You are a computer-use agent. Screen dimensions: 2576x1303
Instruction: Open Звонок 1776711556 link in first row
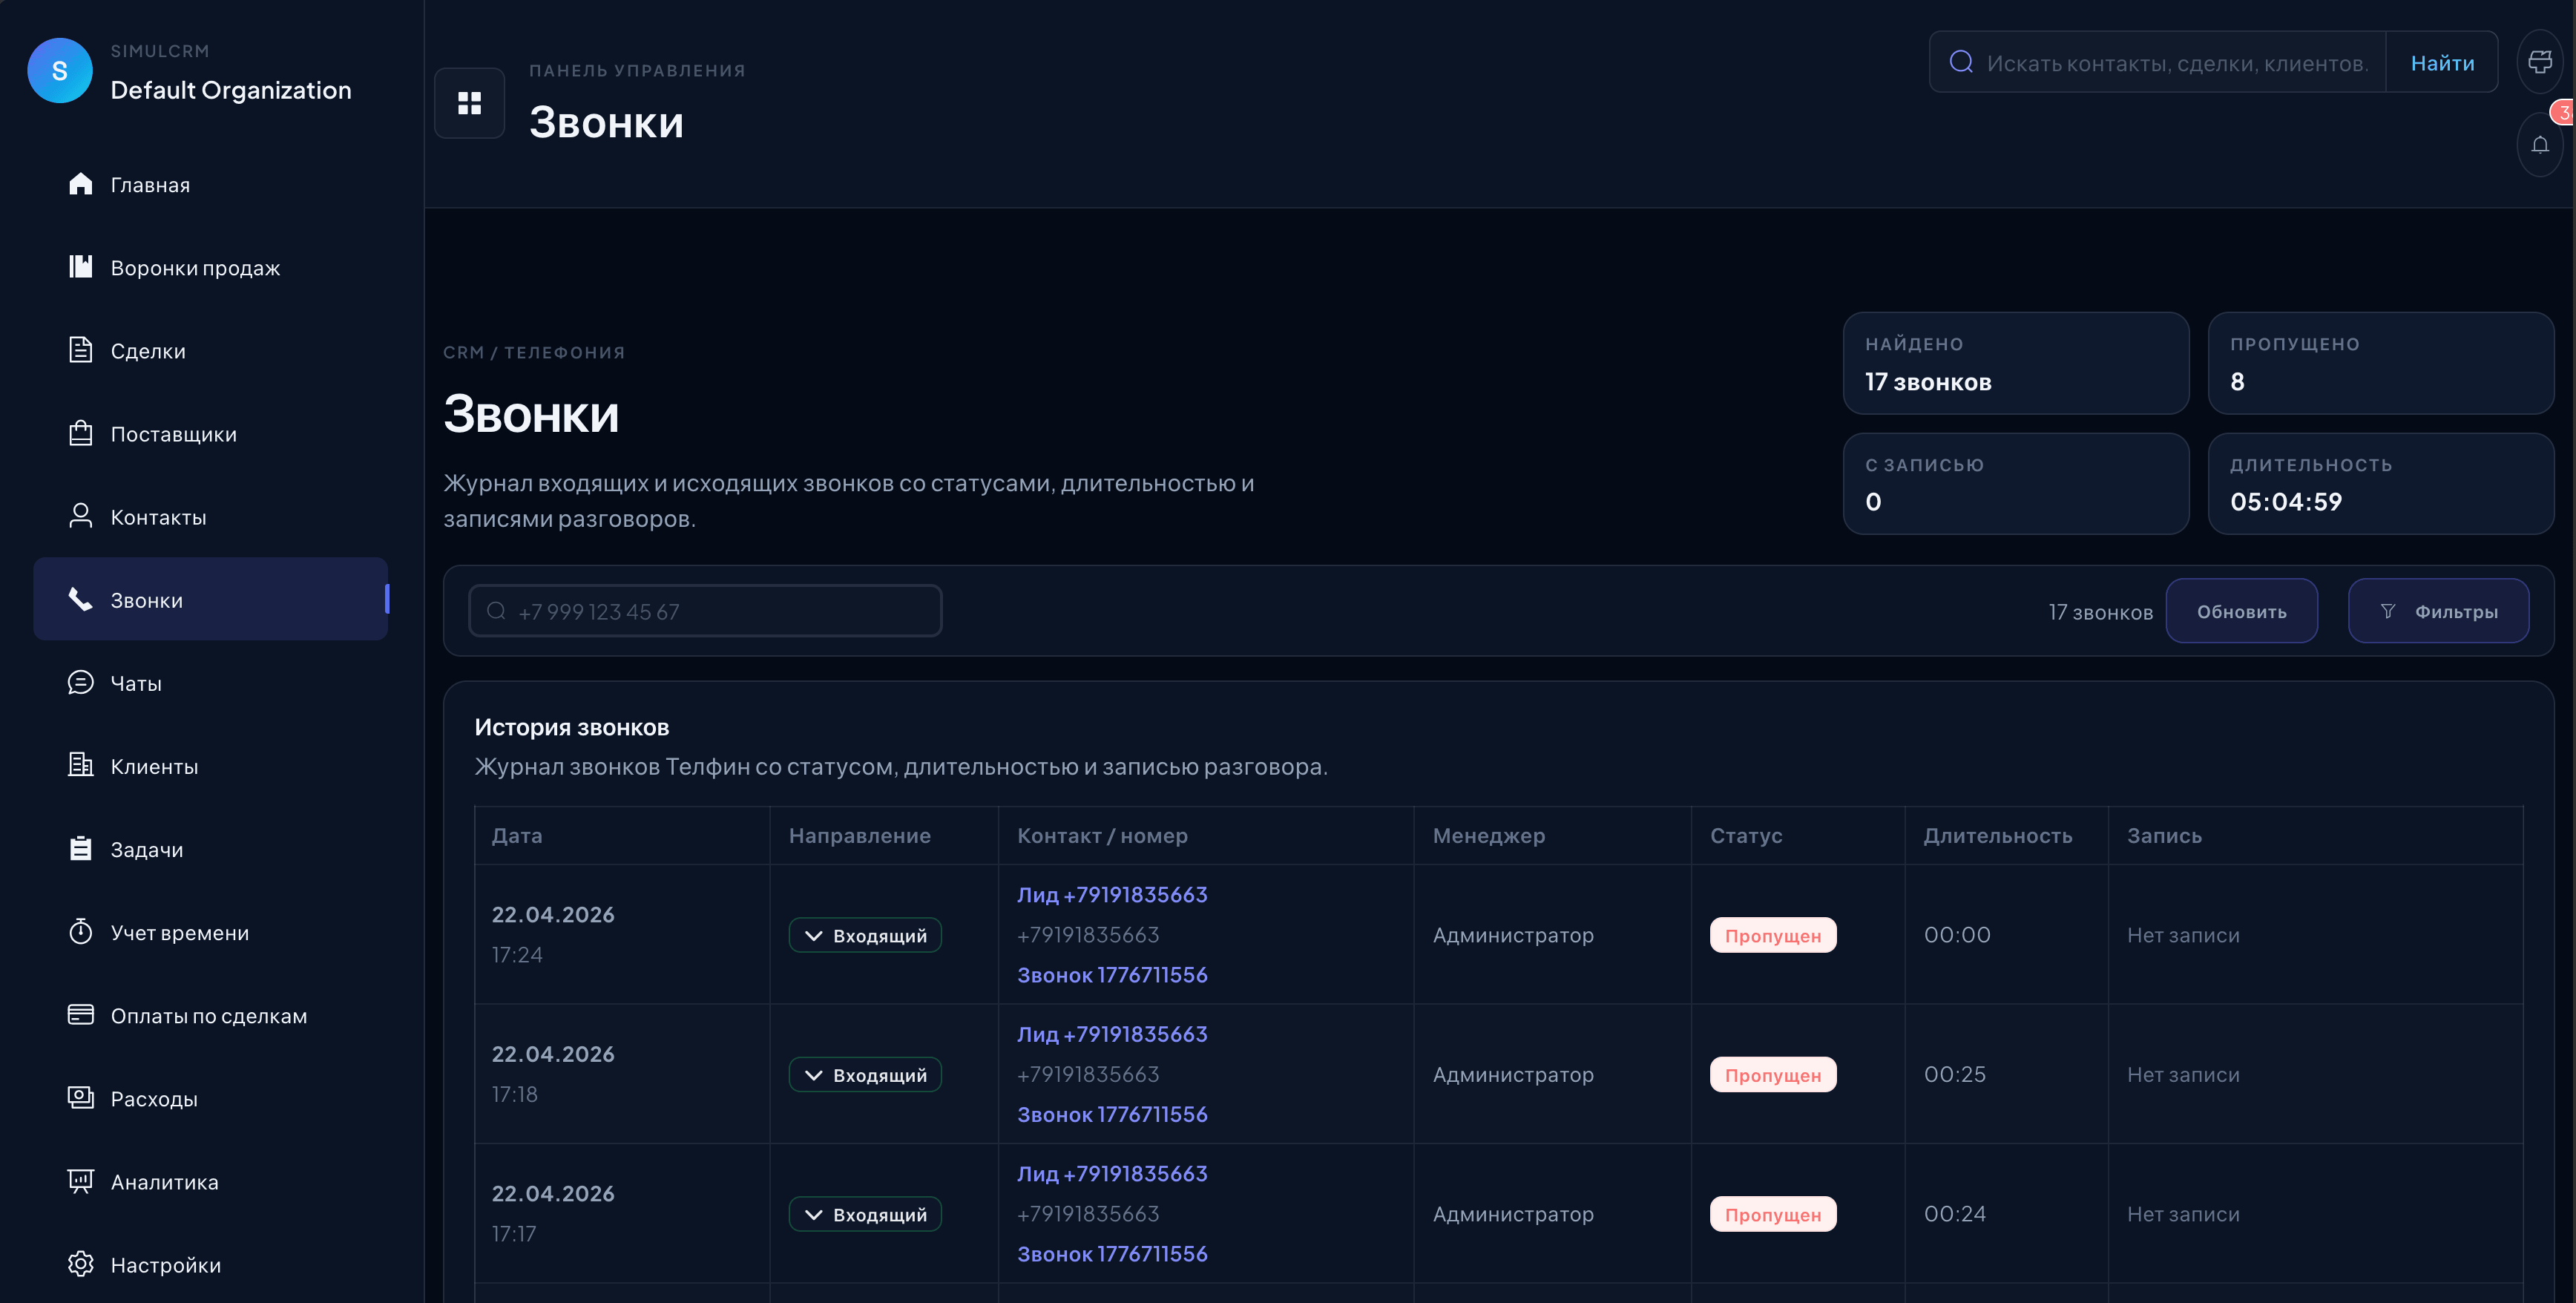pos(1112,975)
